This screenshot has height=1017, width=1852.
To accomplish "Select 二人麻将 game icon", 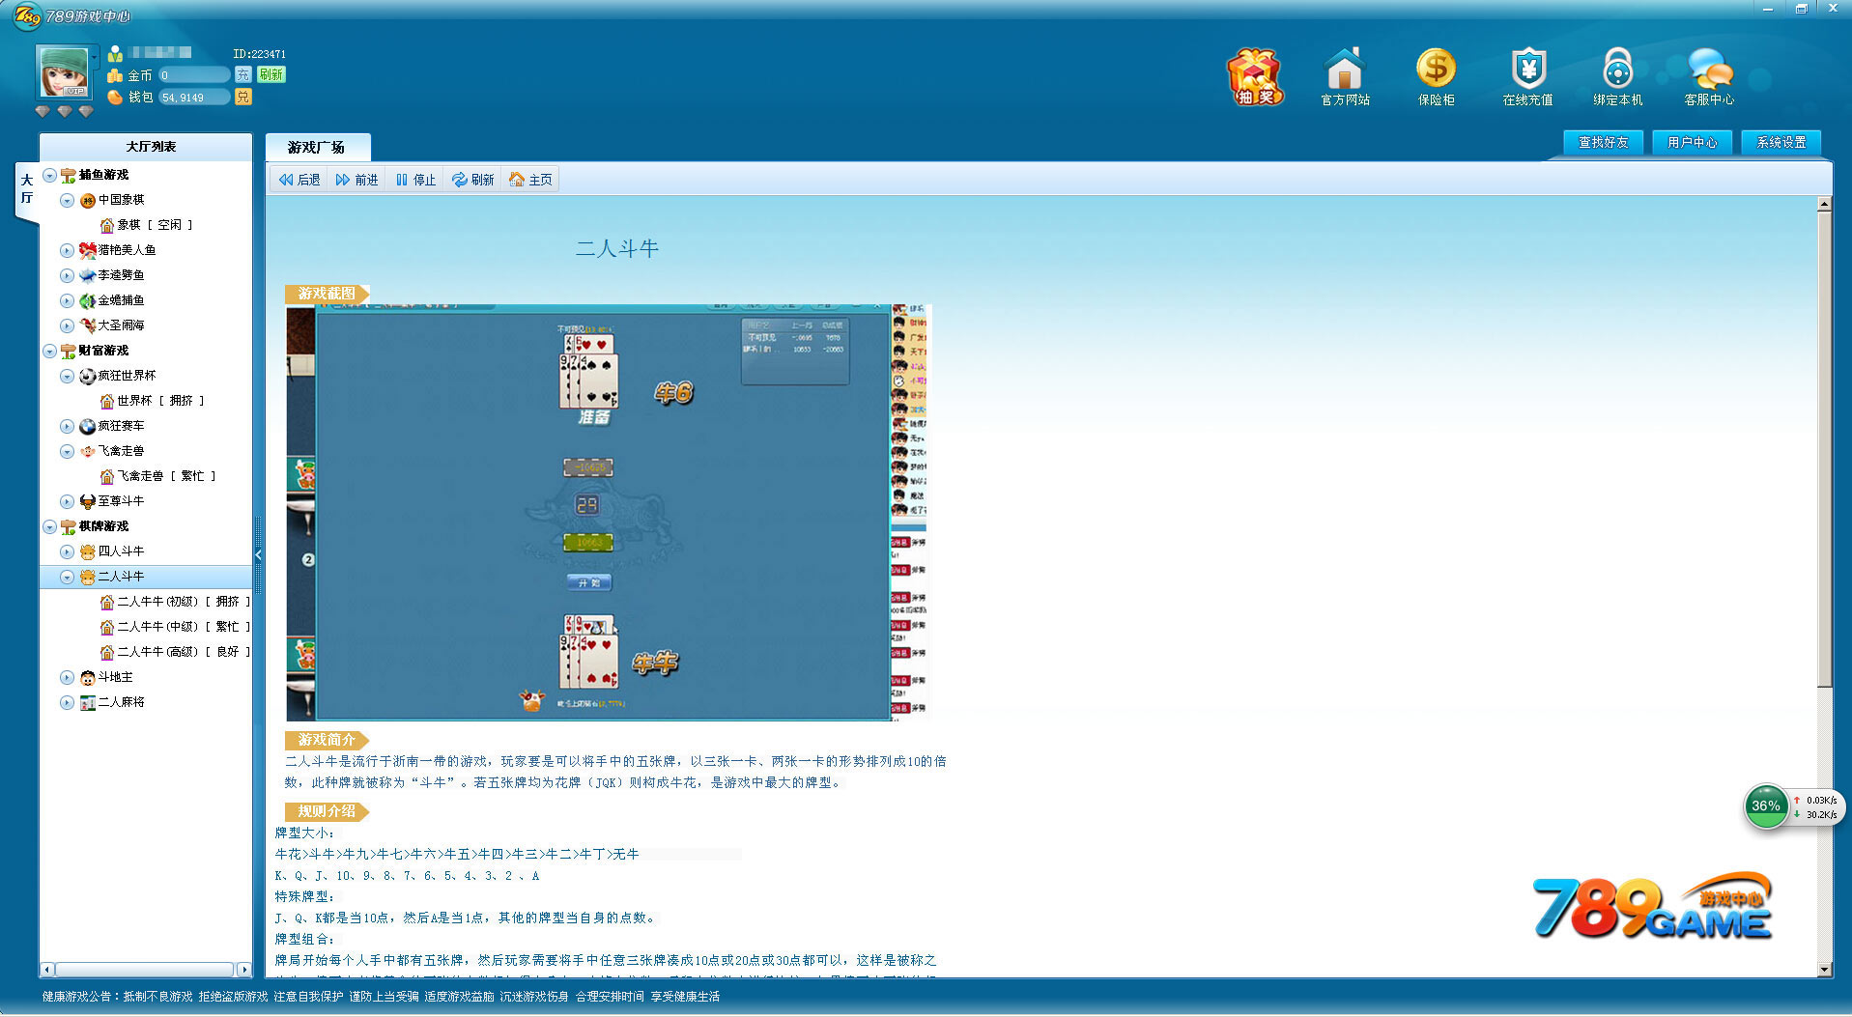I will (x=88, y=702).
